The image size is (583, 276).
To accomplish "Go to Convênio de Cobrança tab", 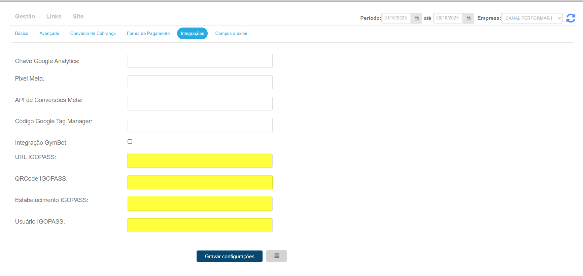I will [93, 34].
